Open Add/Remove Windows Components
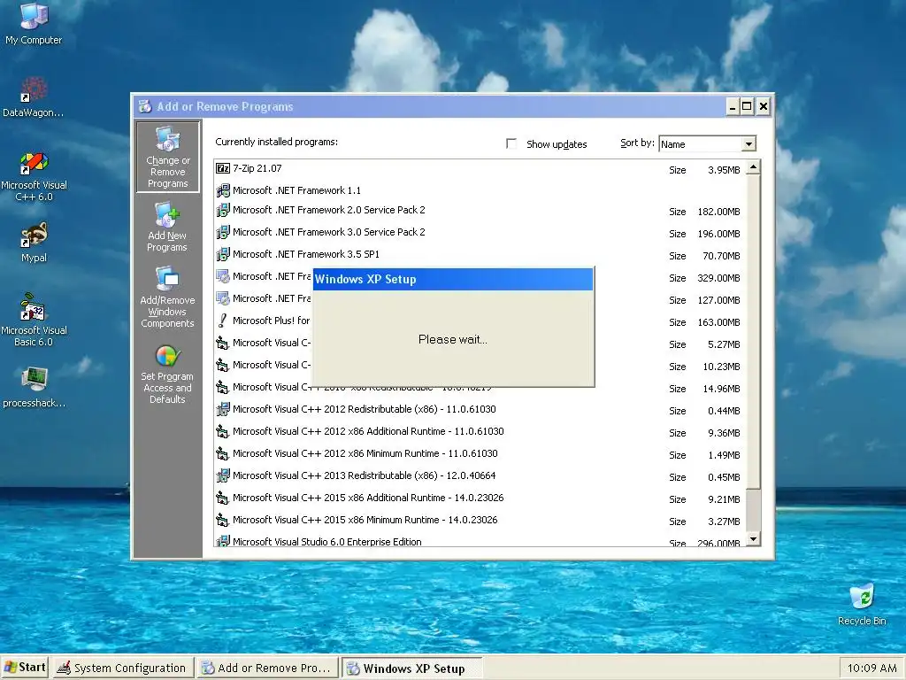Image resolution: width=906 pixels, height=680 pixels. pos(167,297)
